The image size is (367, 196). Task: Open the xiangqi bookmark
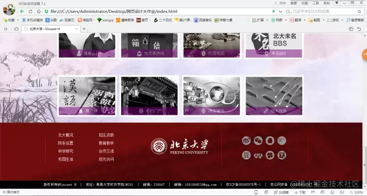point(106,20)
